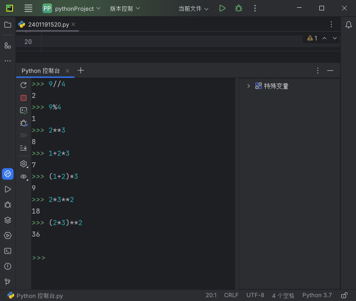Select the 特殊变量 variables entry

(x=272, y=86)
